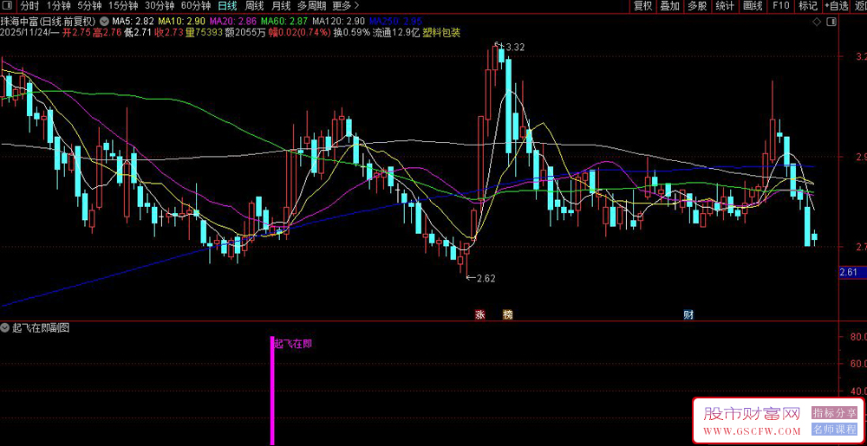This screenshot has width=867, height=446.
Task: Click the 指标分享 link in the watermark
Action: pyautogui.click(x=834, y=413)
